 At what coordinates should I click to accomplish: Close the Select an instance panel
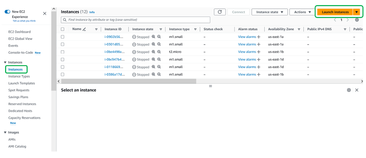click(357, 90)
